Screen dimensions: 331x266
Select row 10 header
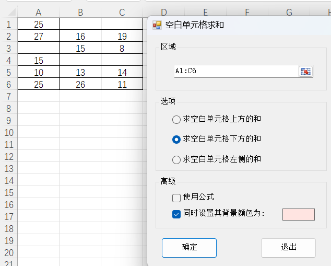(x=9, y=132)
